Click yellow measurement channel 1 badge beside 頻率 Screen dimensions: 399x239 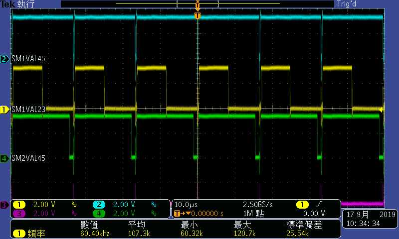[19, 233]
